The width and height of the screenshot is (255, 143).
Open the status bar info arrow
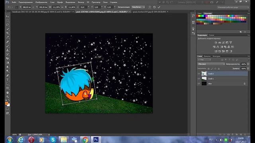[49, 135]
